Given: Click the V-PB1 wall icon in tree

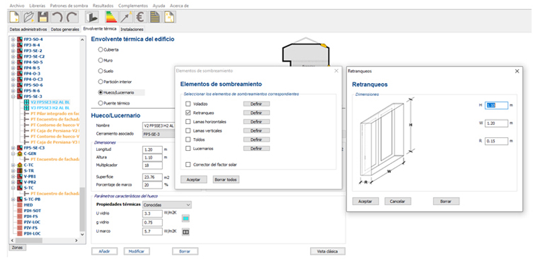Looking at the screenshot, I should [x=20, y=176].
